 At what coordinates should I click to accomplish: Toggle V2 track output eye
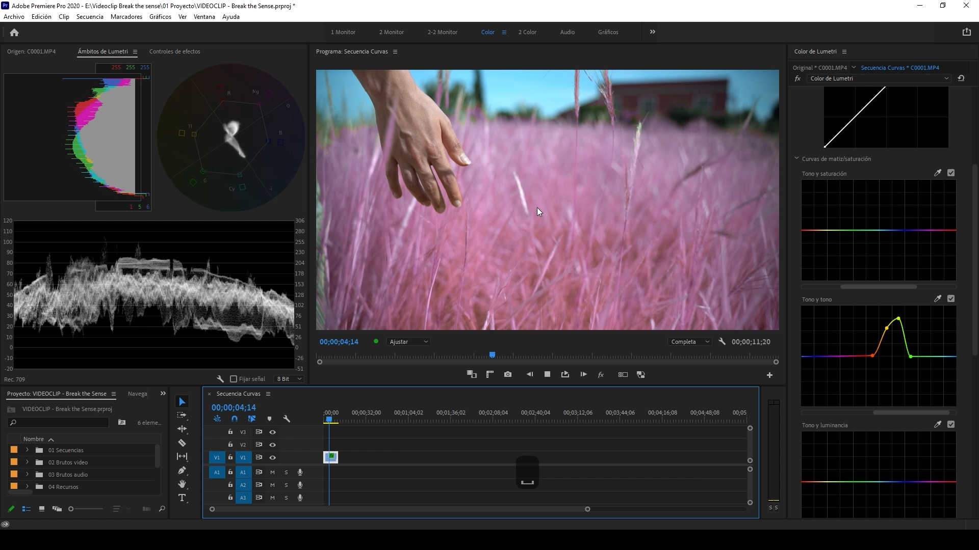tap(273, 445)
